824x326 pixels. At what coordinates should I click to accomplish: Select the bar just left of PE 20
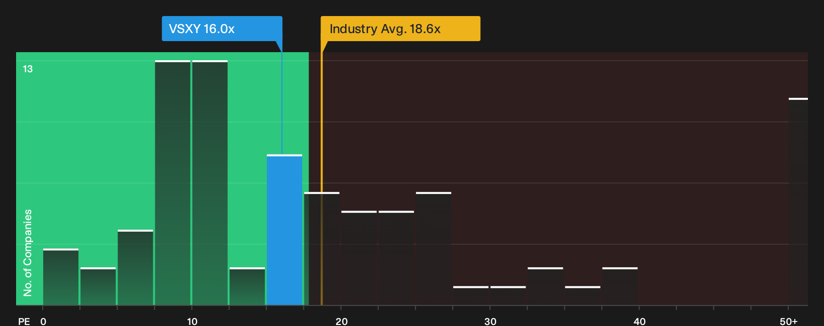[322, 249]
